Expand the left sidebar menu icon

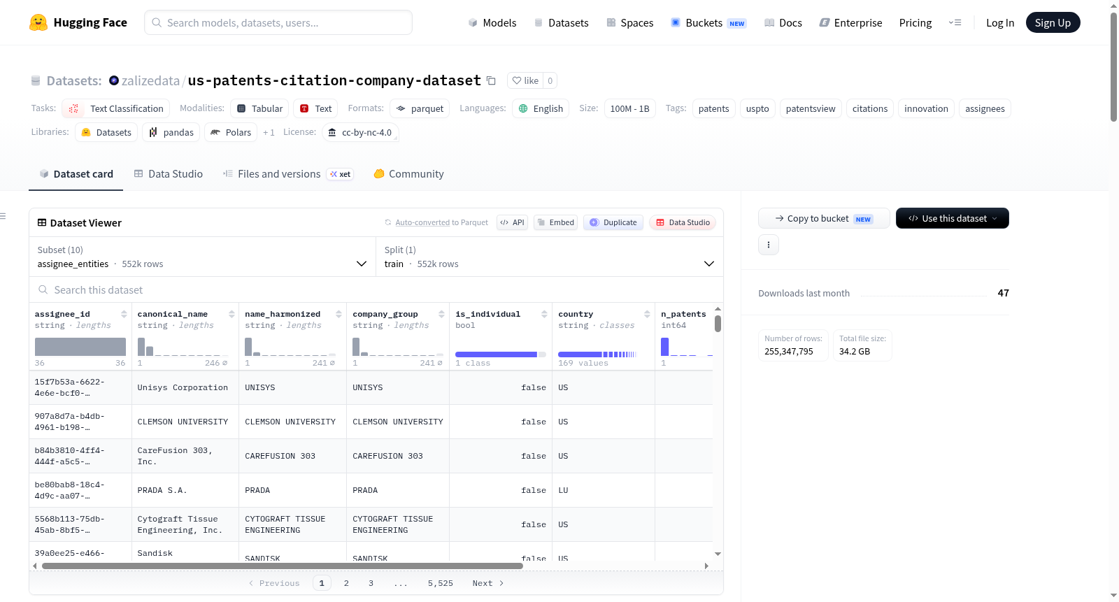[x=3, y=216]
